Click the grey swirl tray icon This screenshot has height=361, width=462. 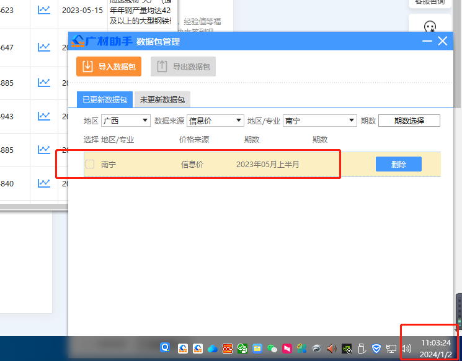point(317,349)
